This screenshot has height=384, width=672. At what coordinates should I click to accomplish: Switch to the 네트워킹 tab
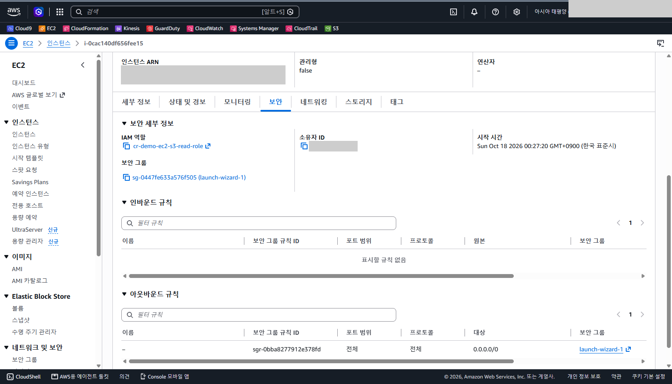(x=314, y=102)
